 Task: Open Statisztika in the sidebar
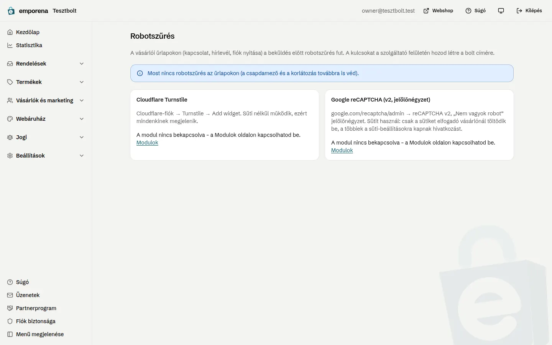(x=46, y=45)
